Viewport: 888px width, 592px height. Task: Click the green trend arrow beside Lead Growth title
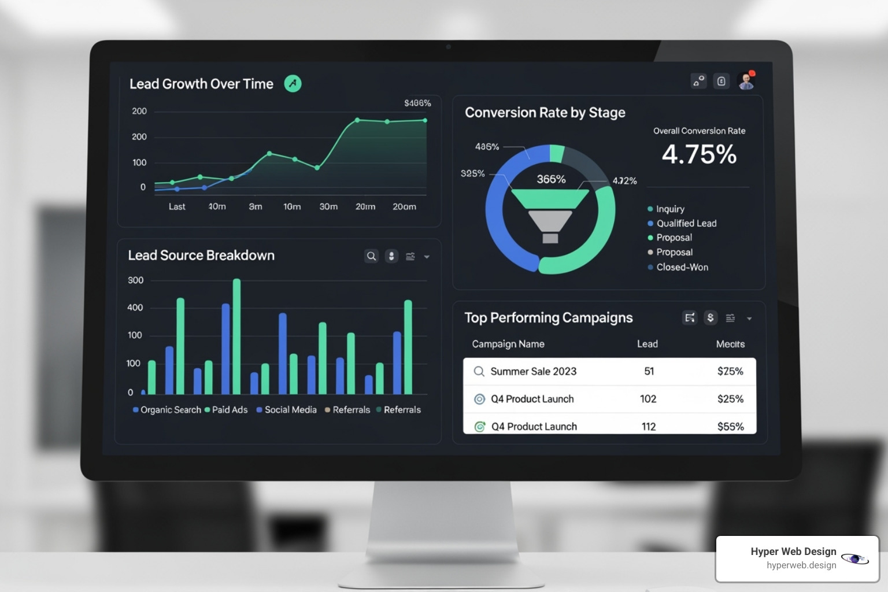(293, 84)
